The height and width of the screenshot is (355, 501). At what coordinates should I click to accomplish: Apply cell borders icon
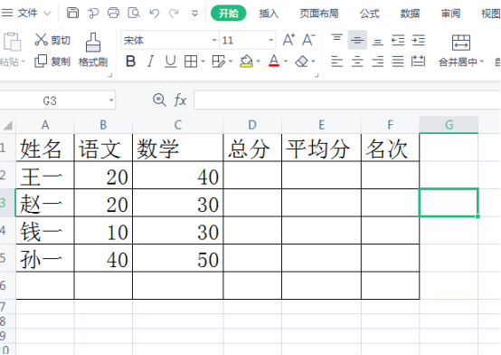[191, 62]
